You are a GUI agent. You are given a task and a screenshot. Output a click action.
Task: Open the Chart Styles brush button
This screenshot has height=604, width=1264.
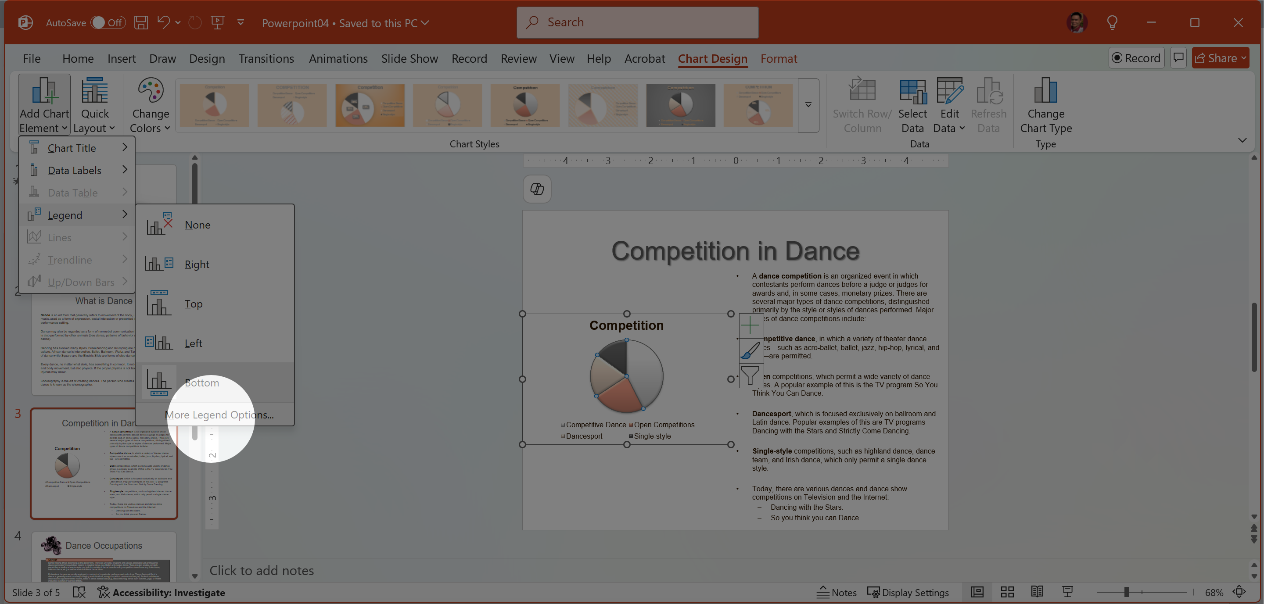[x=750, y=350]
